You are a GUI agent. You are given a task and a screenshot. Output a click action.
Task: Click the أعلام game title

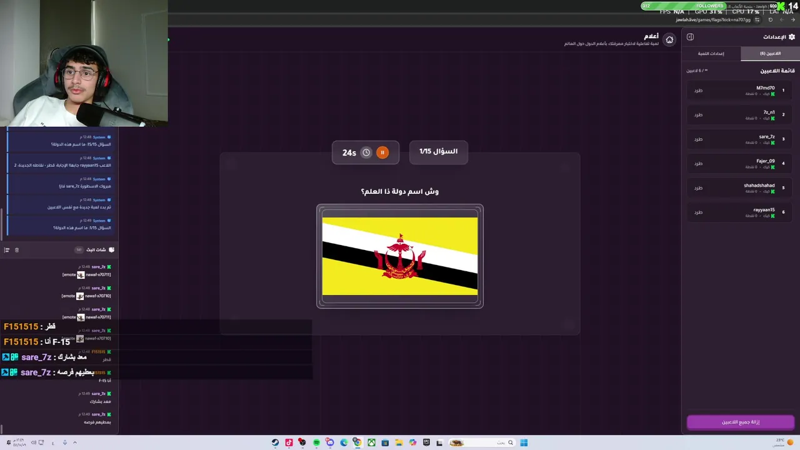pyautogui.click(x=651, y=36)
